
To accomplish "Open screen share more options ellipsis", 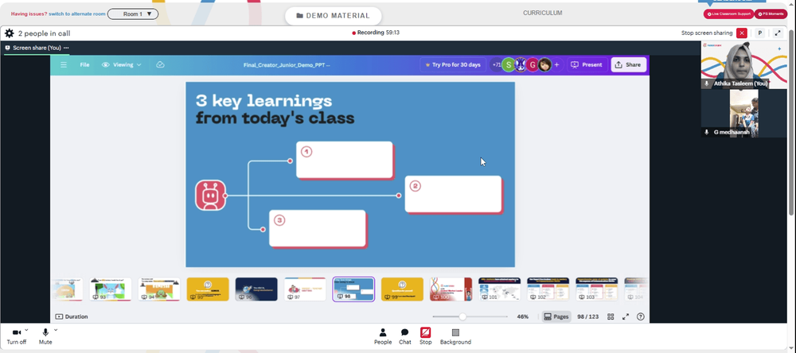I will [x=67, y=48].
